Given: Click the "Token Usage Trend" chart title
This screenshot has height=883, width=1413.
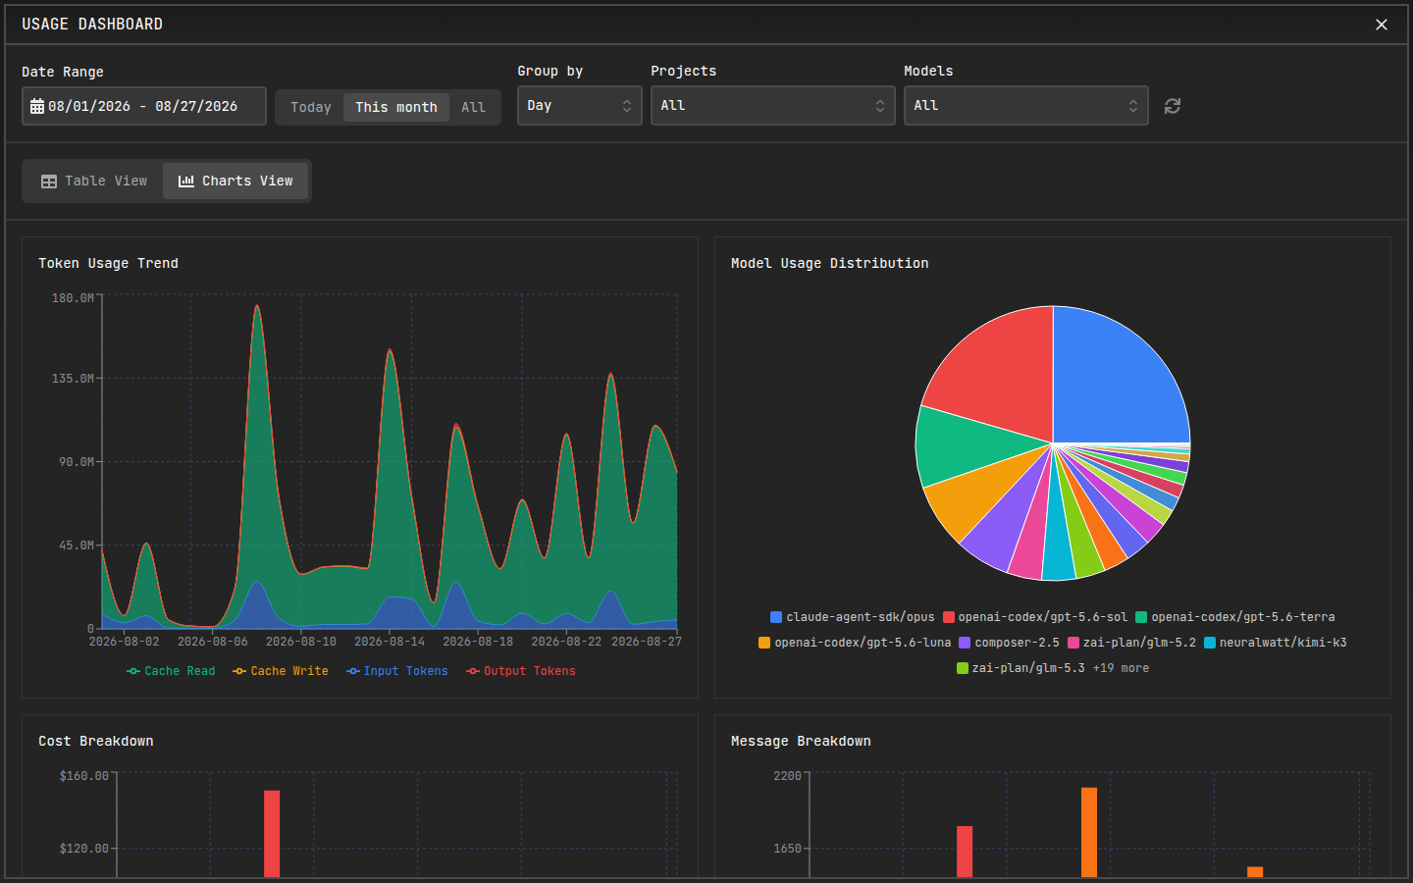Looking at the screenshot, I should [x=108, y=263].
